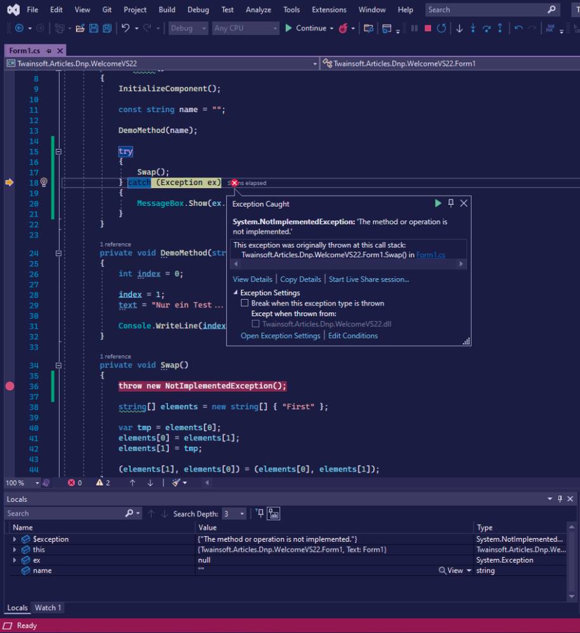Expand the $exception variable row

pos(15,539)
